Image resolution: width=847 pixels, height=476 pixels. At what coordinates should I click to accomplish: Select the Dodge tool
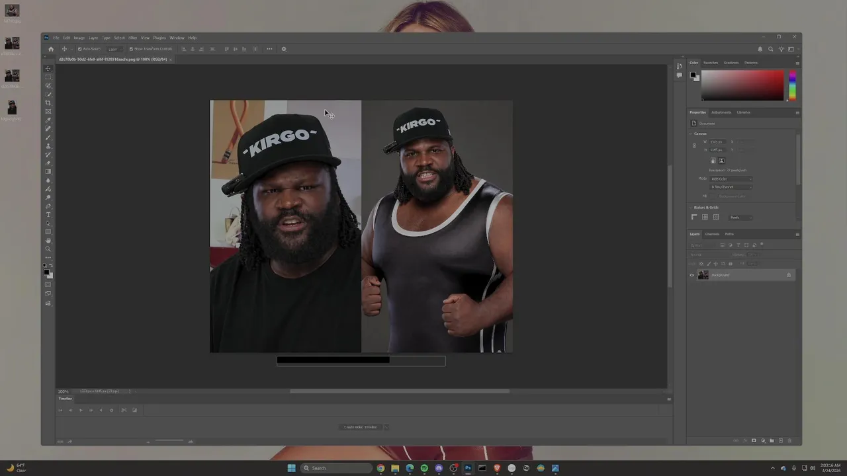(48, 196)
